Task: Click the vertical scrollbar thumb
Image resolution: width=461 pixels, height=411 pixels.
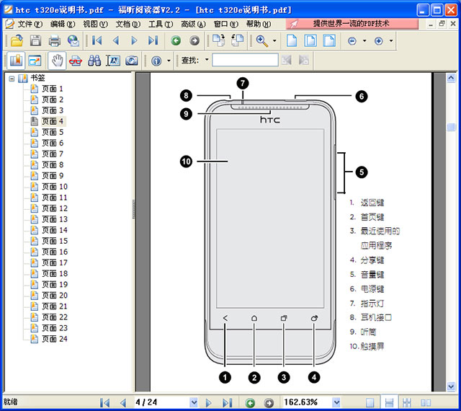Action: [451, 127]
